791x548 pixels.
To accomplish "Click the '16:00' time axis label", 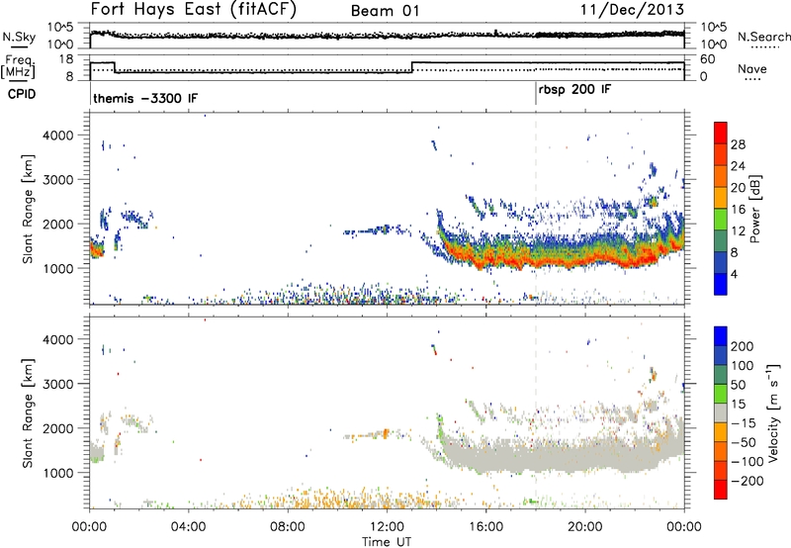I will [x=485, y=527].
